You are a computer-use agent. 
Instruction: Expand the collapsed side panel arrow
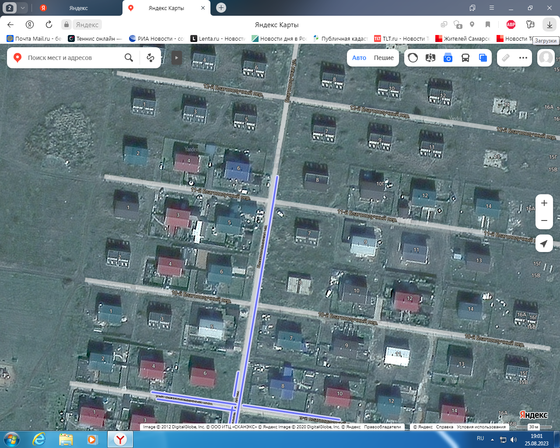(176, 58)
